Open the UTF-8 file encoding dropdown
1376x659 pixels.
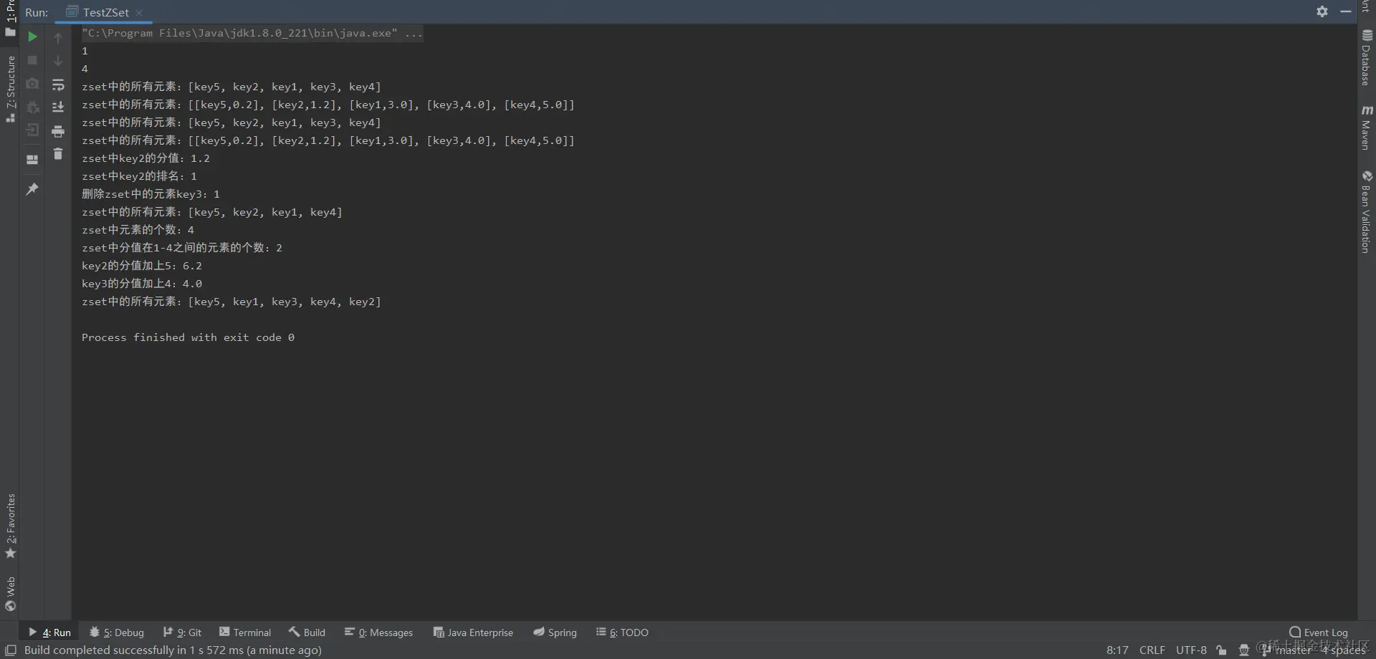(1191, 650)
